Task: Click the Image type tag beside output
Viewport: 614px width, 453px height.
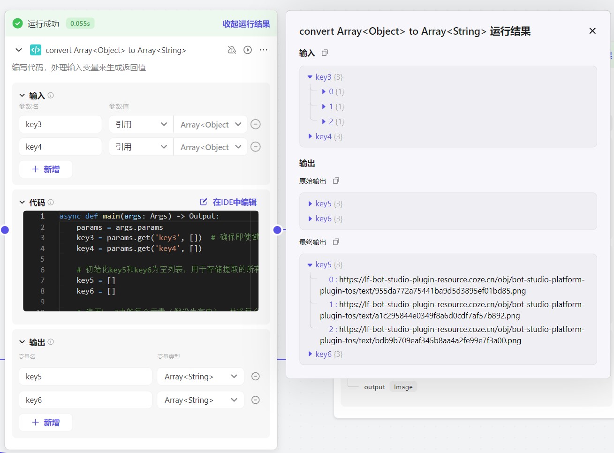Action: coord(403,387)
